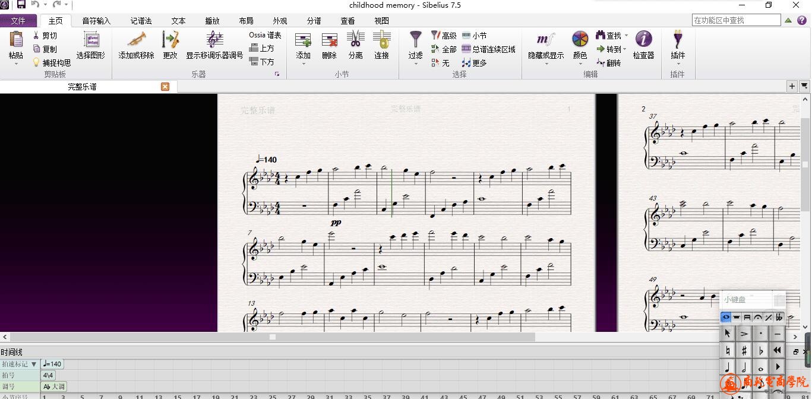Switch to the Text (文本) tab
Image resolution: width=812 pixels, height=399 pixels.
(x=178, y=21)
